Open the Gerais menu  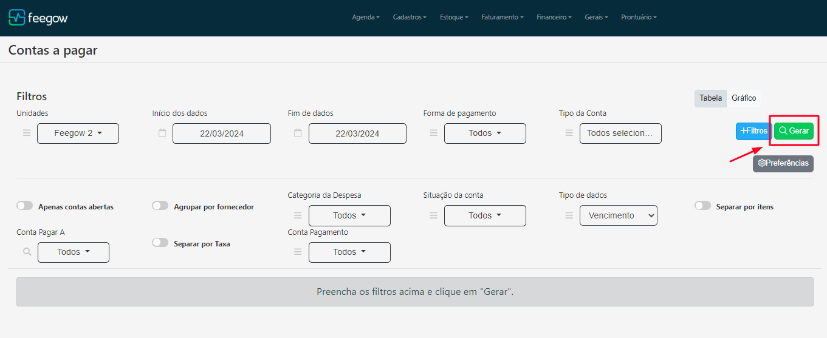596,18
